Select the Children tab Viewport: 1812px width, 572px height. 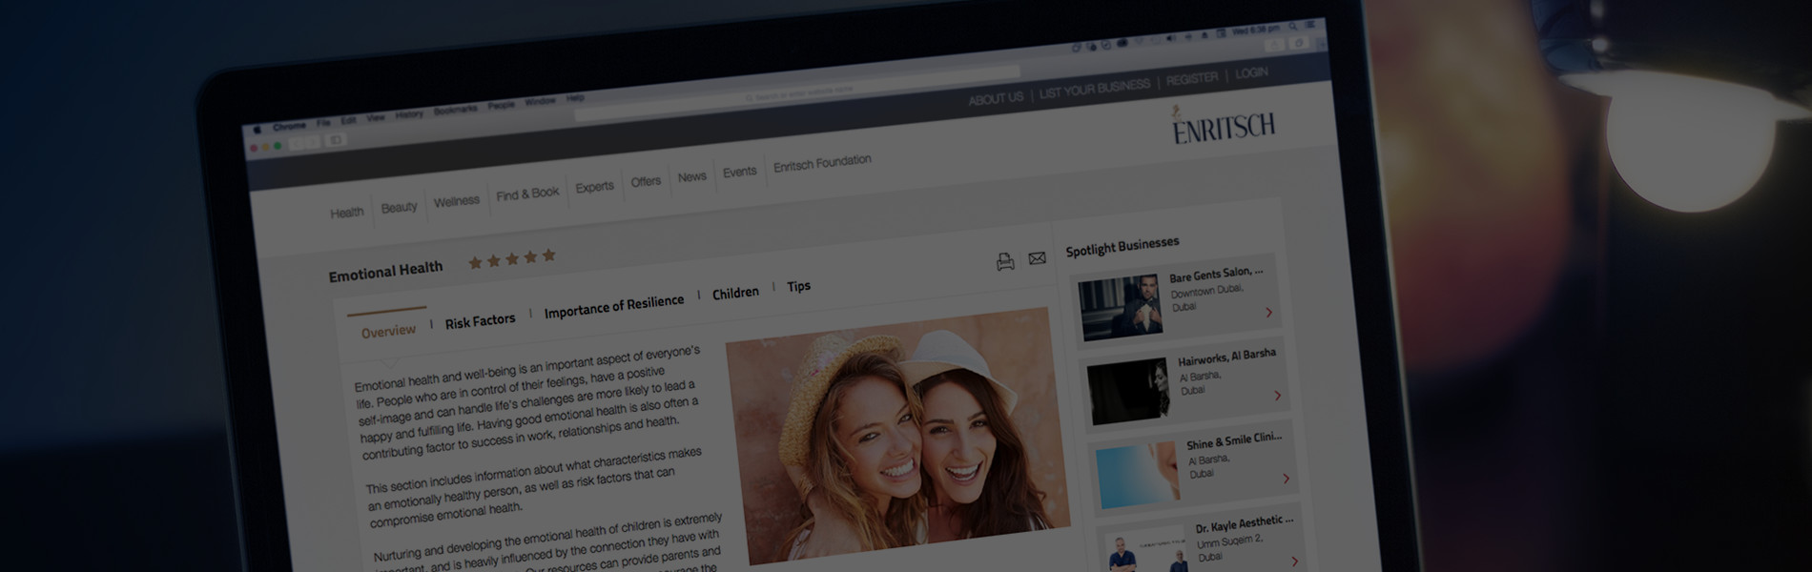point(735,293)
